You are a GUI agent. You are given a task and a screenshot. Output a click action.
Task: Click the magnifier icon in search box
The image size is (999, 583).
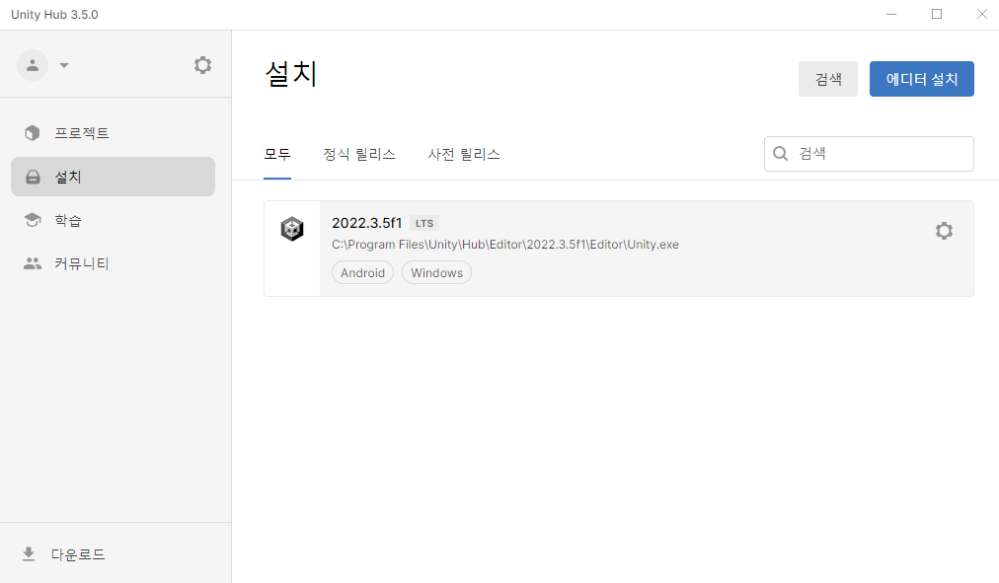pos(781,153)
